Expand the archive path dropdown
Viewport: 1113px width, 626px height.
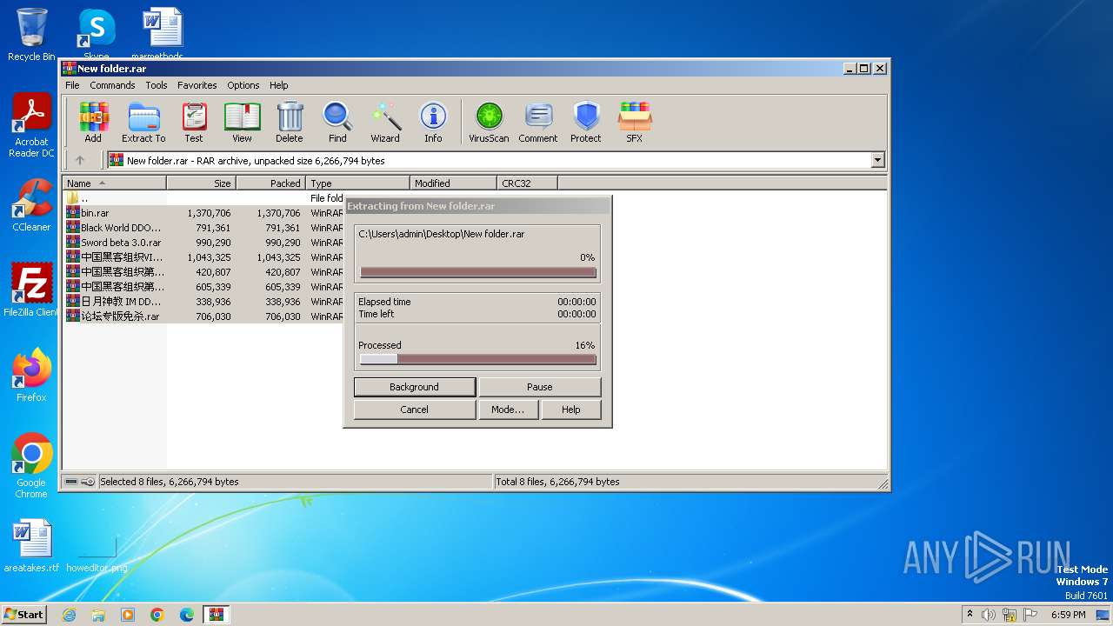(x=877, y=160)
